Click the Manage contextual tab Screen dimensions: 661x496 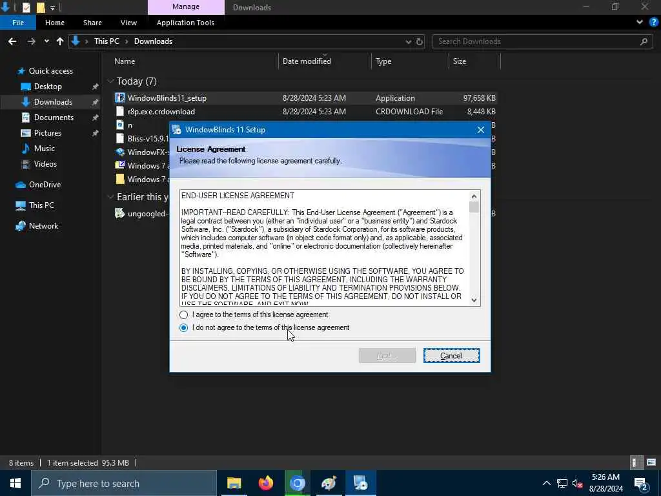pyautogui.click(x=186, y=6)
